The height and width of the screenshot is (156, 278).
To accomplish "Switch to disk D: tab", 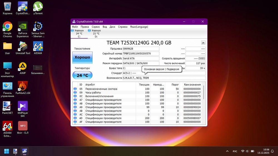I will click(96, 34).
